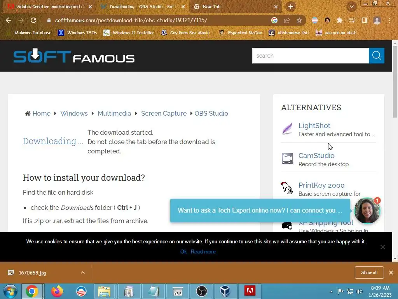Dismiss the cookie banner with X
Screen dimensions: 398x299
(383, 247)
